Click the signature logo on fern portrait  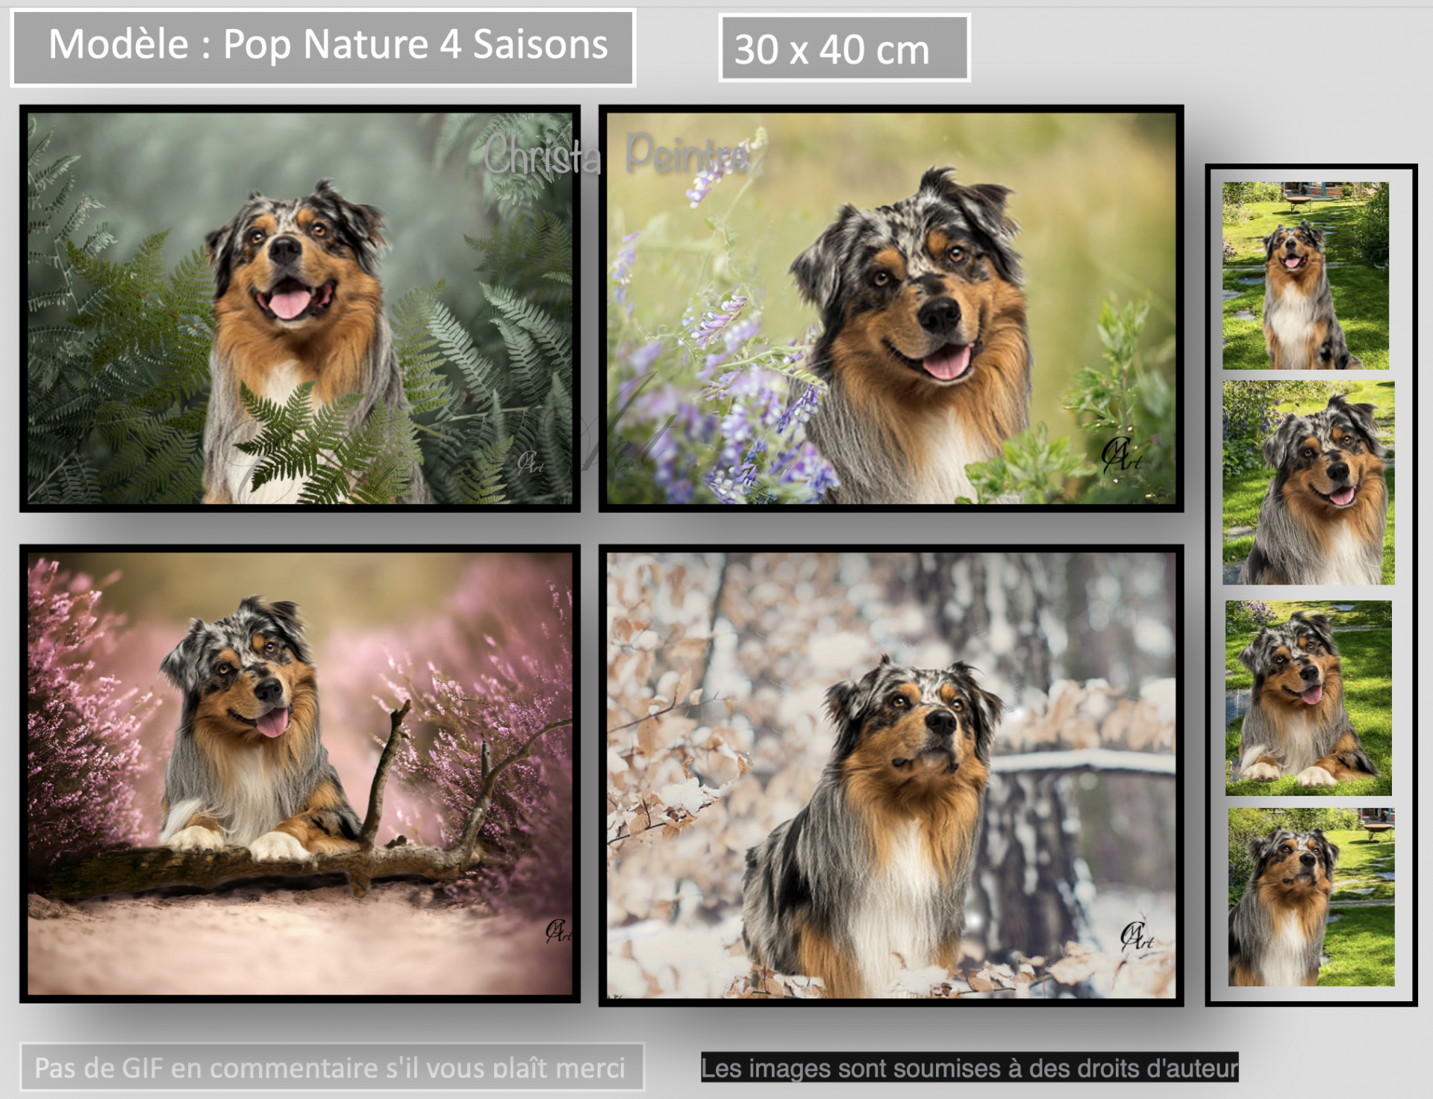click(530, 463)
